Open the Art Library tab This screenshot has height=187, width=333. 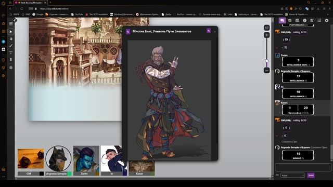(x=290, y=20)
